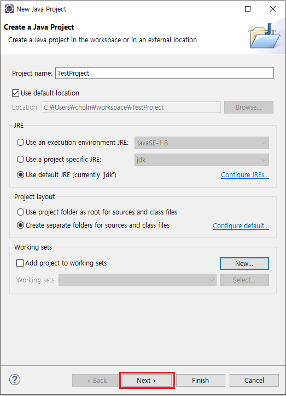The image size is (286, 396).
Task: Minimize the New Java Project dialog
Action: (x=223, y=9)
